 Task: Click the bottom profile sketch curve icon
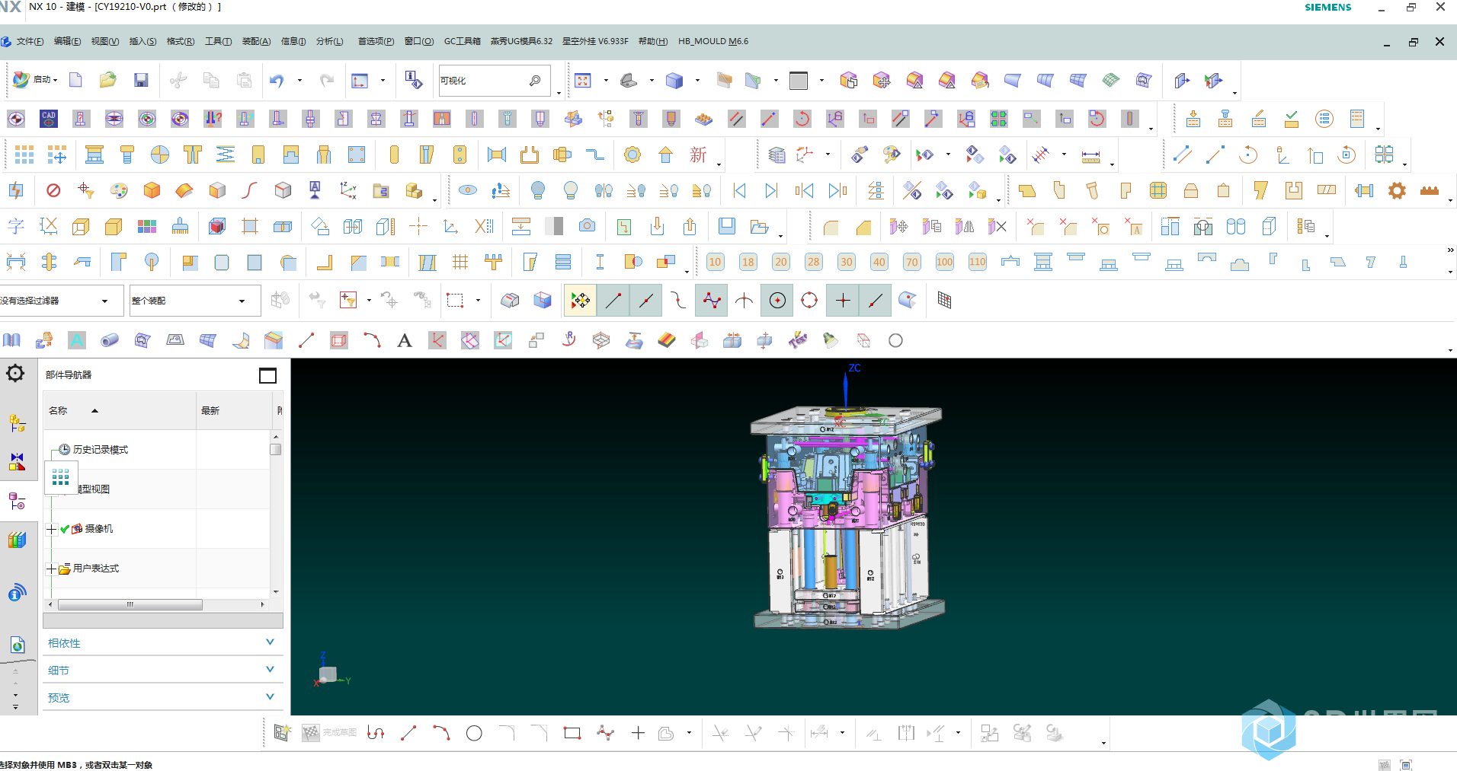tap(376, 733)
